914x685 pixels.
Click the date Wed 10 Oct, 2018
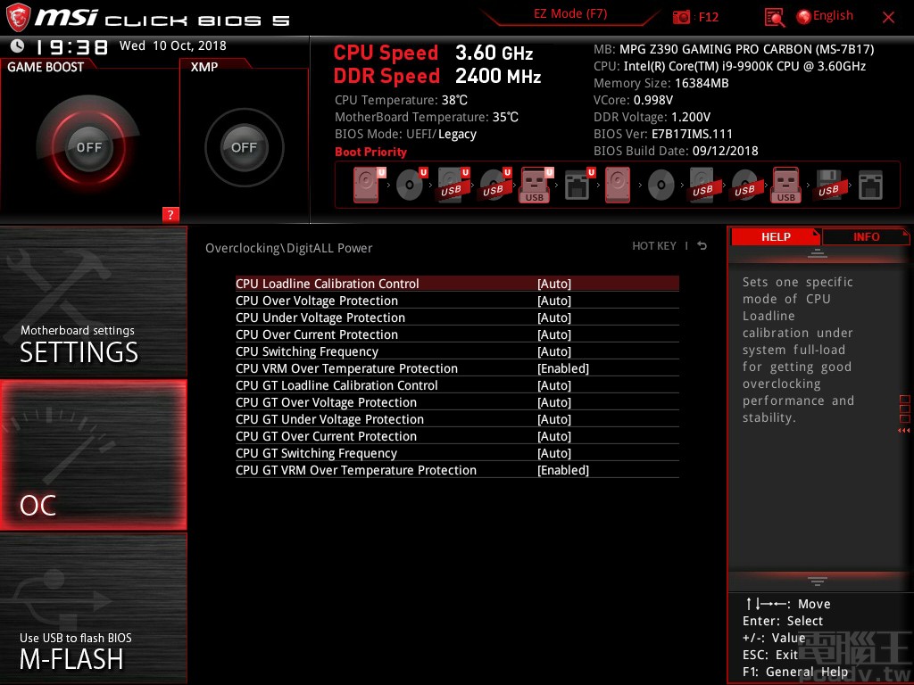[172, 45]
